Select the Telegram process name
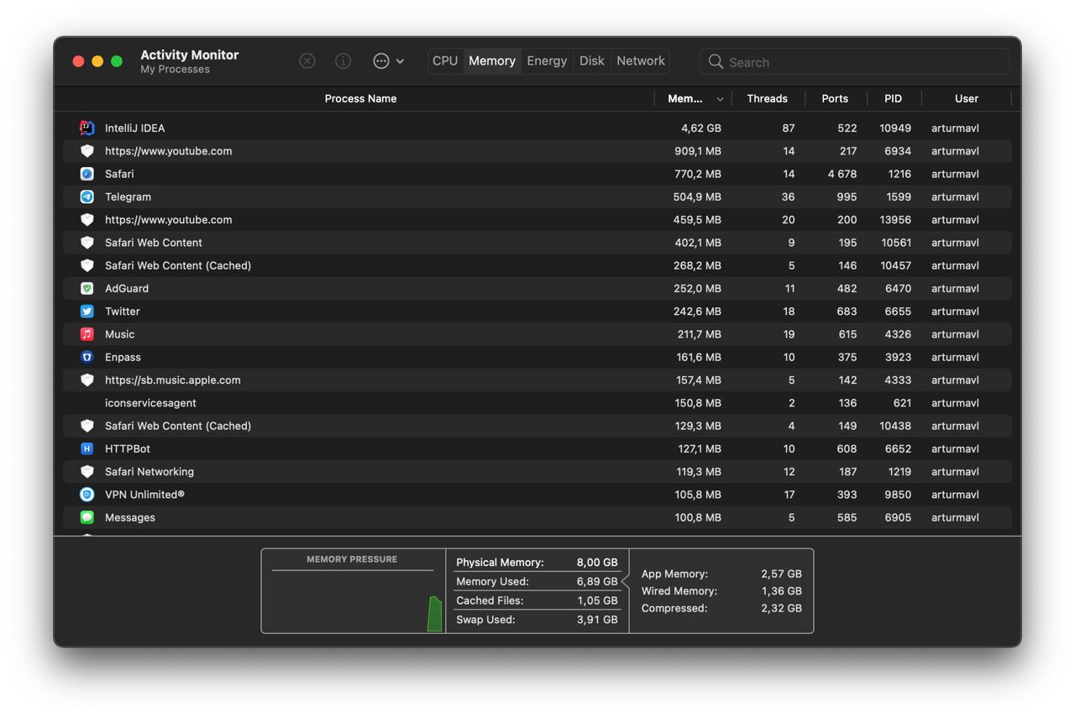 point(128,197)
